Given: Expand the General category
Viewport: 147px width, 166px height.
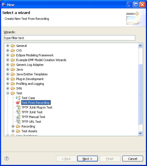Looking at the screenshot, I should coord(8,46).
